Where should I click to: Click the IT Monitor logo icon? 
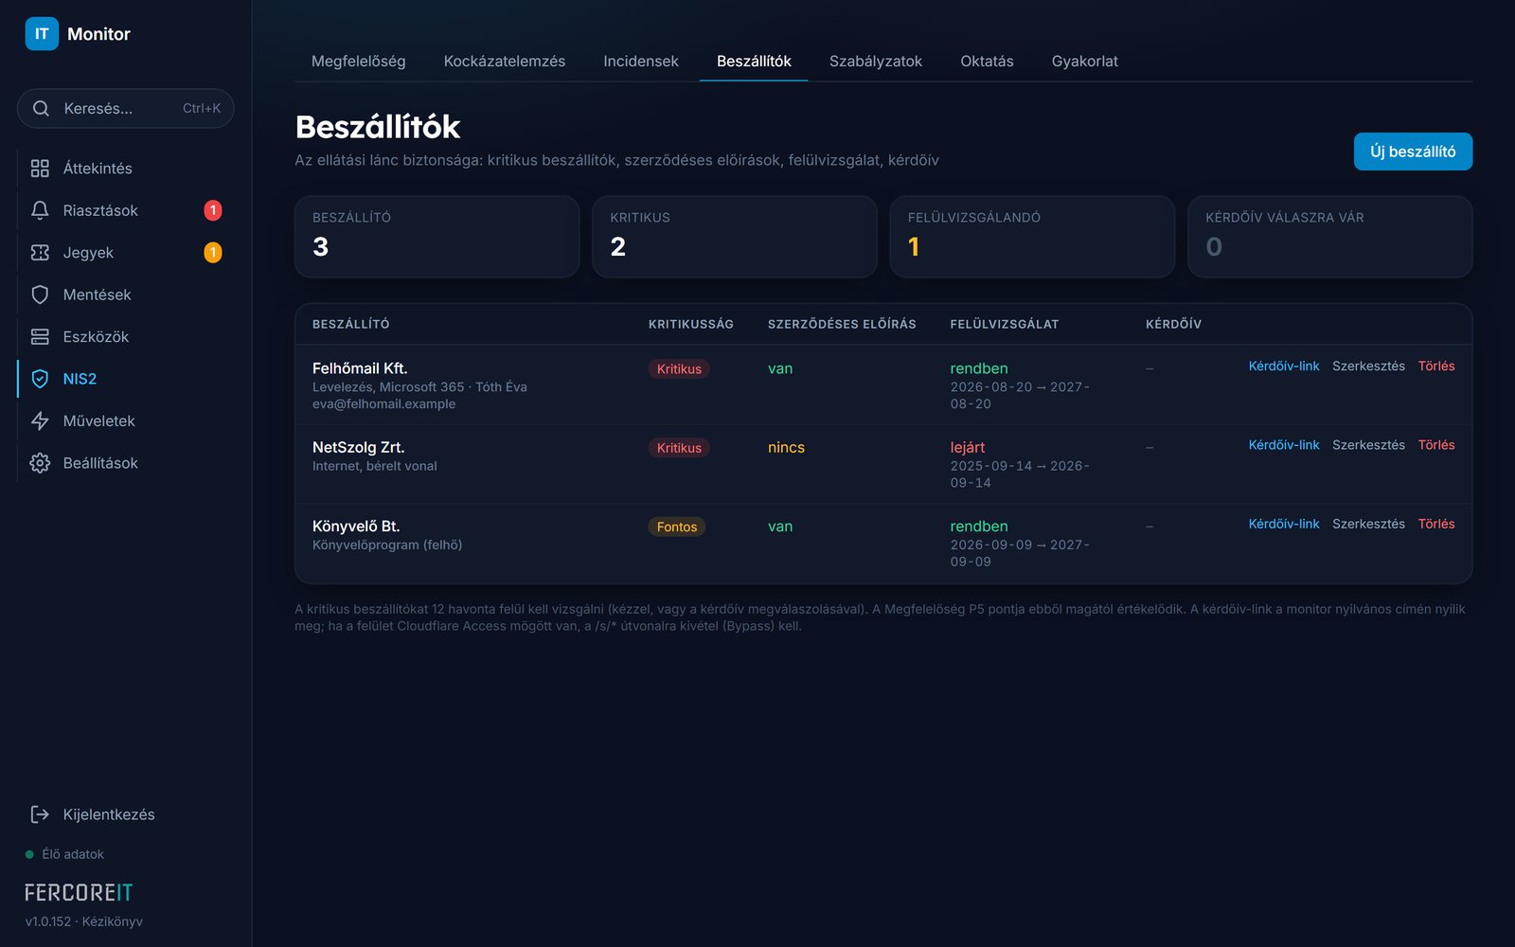tap(42, 34)
